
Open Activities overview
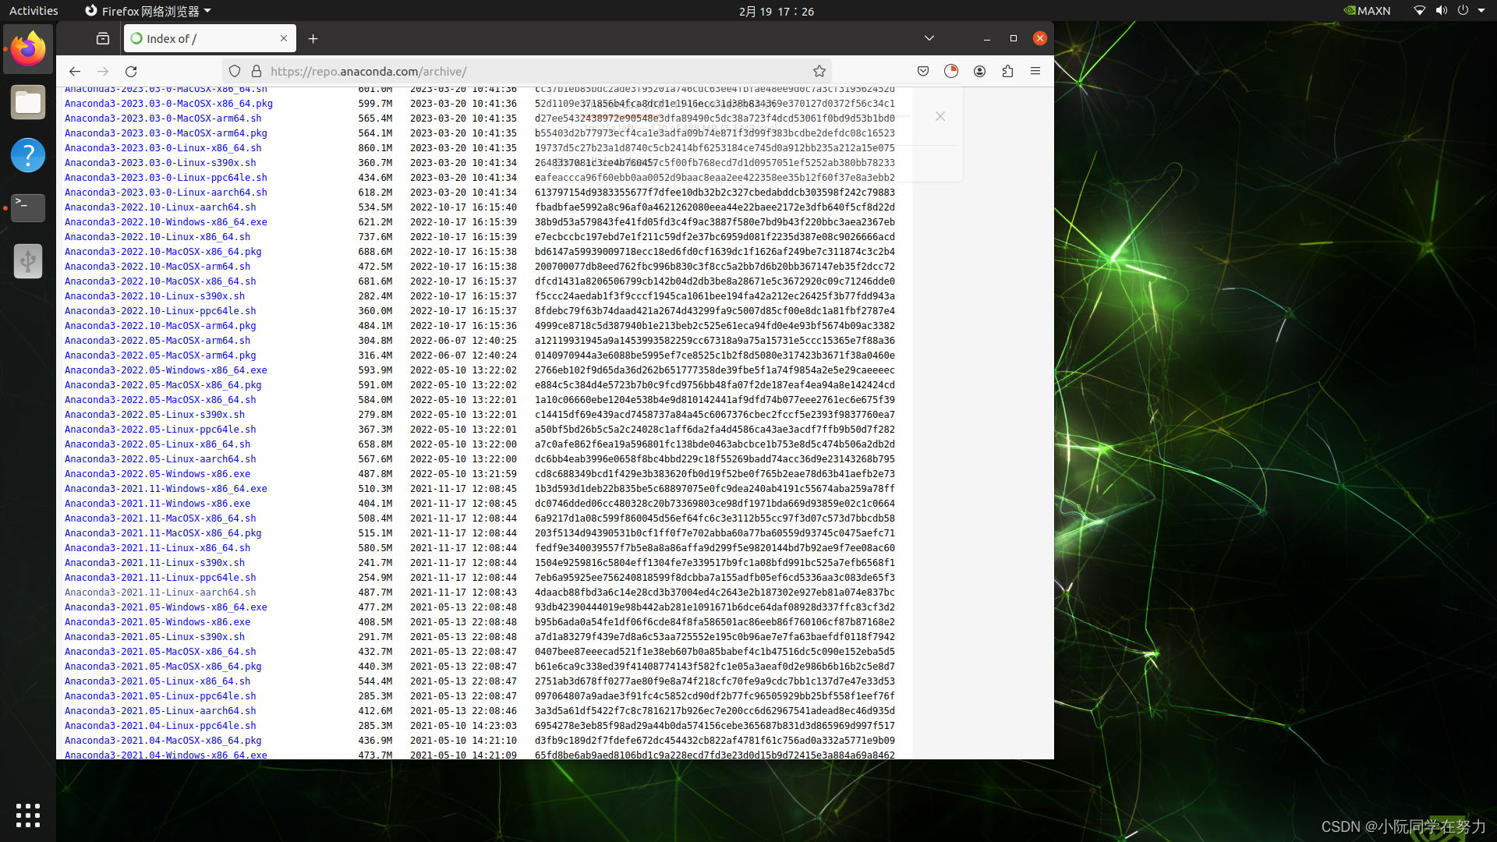pyautogui.click(x=34, y=11)
